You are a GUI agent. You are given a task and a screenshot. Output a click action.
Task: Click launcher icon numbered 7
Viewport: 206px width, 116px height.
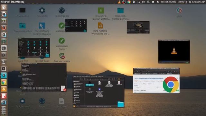4,55
